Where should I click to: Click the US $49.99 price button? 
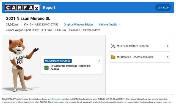pyautogui.click(x=163, y=8)
